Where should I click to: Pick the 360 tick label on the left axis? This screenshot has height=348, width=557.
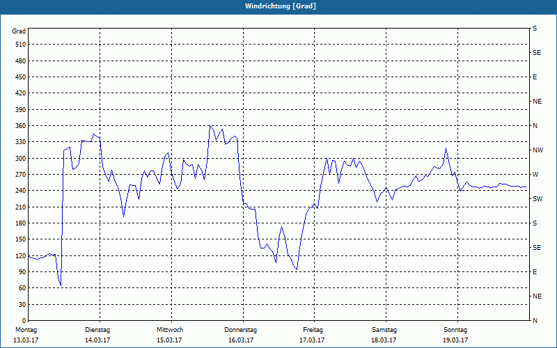coord(21,126)
